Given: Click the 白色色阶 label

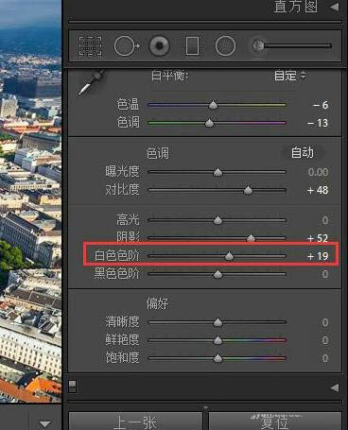Looking at the screenshot, I should pyautogui.click(x=116, y=255).
